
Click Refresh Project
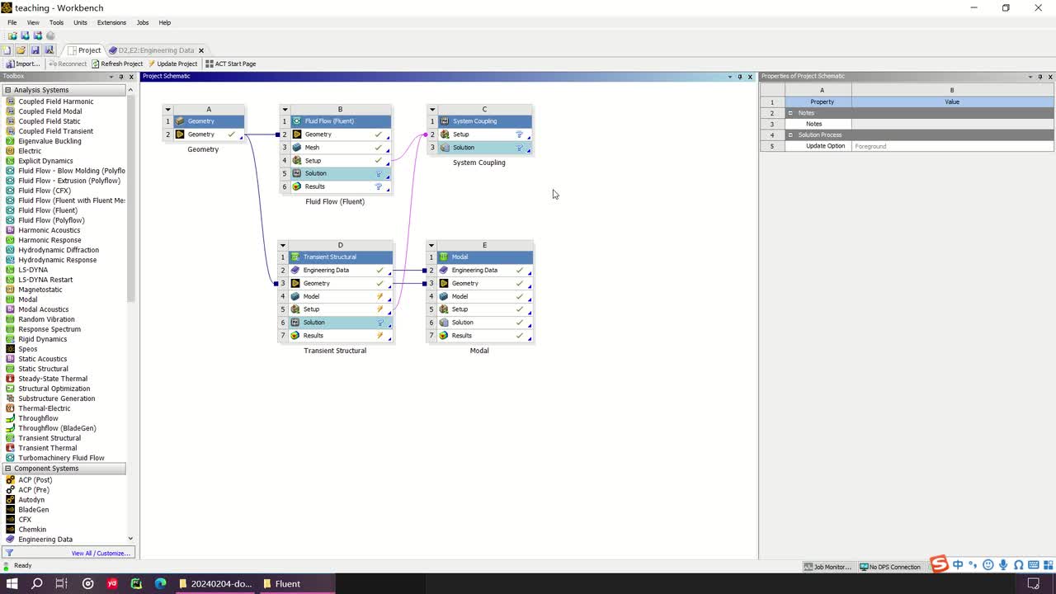(117, 64)
